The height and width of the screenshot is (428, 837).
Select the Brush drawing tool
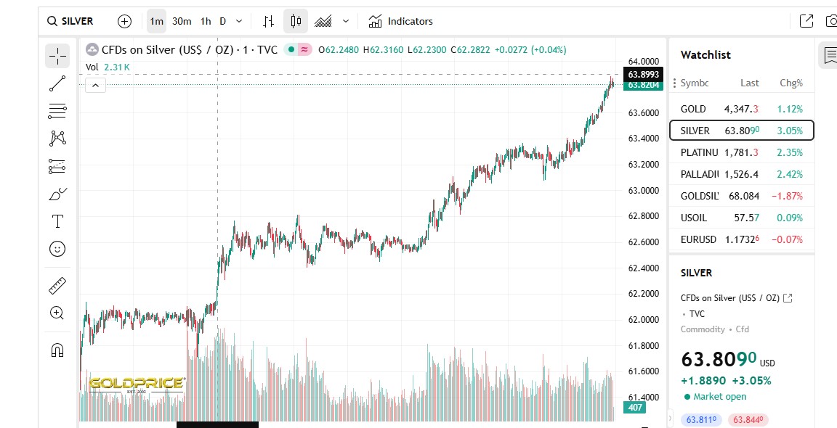pyautogui.click(x=57, y=194)
